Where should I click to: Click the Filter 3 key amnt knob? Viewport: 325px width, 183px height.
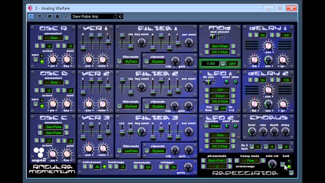pyautogui.click(x=142, y=131)
